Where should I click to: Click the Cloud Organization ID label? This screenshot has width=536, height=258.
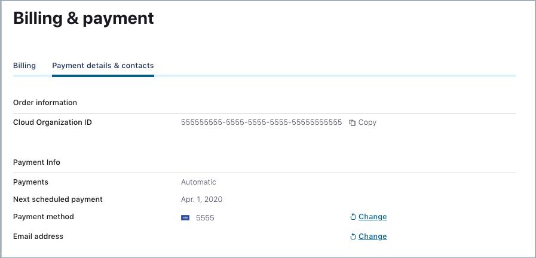[53, 122]
